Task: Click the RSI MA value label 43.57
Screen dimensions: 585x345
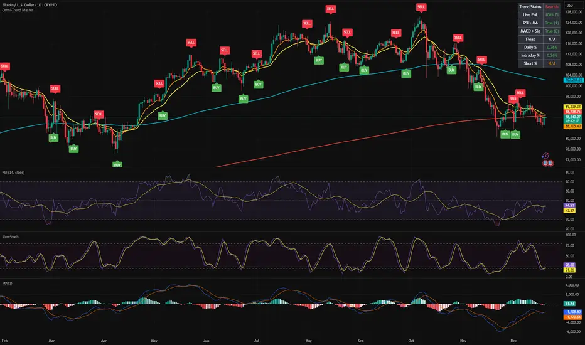Action: tap(569, 210)
